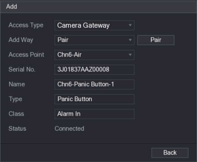
Task: Click the arrow icon of Access Type dropdown
Action: tap(130, 25)
